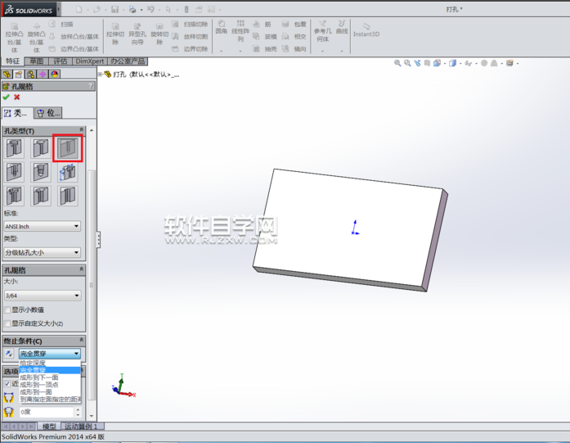Collapse the 终止条件(C) section
Image resolution: width=570 pixels, height=443 pixels.
pos(82,340)
